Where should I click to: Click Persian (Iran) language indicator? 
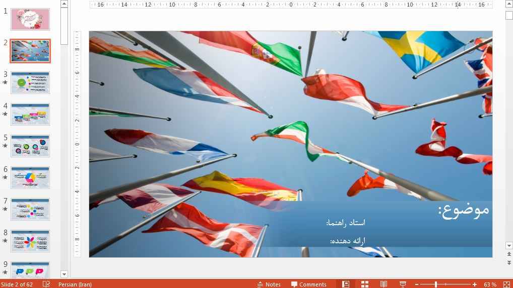(x=75, y=284)
